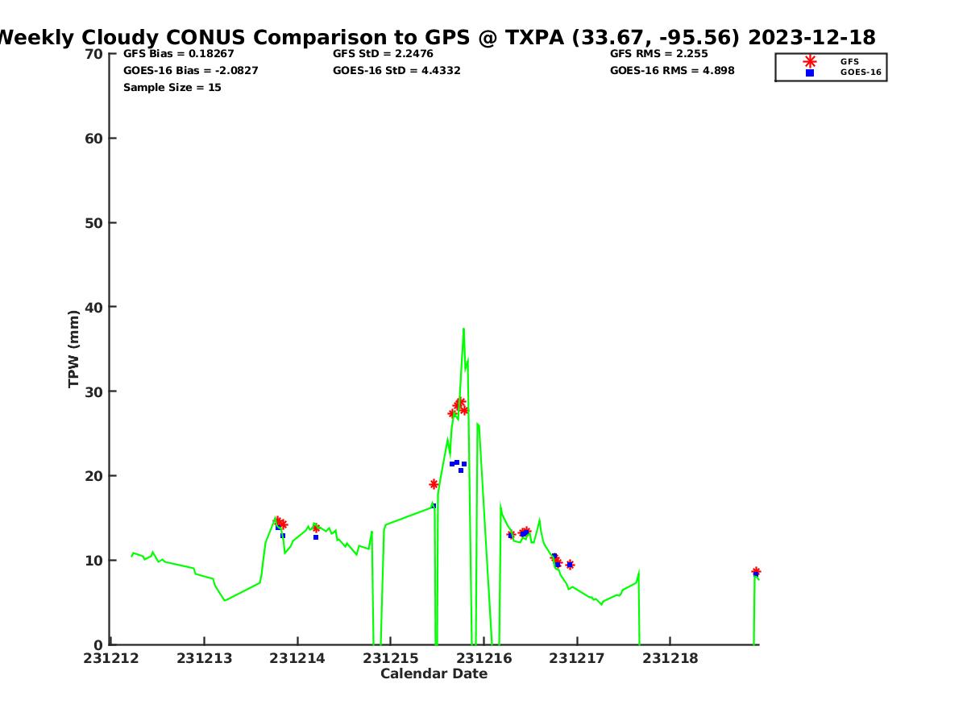
Task: Click 'GFS StD = 2.2476' annotation
Action: point(384,54)
